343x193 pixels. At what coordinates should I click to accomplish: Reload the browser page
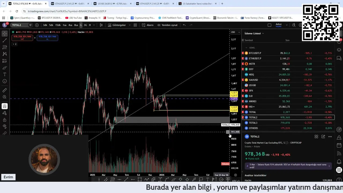(x=17, y=11)
